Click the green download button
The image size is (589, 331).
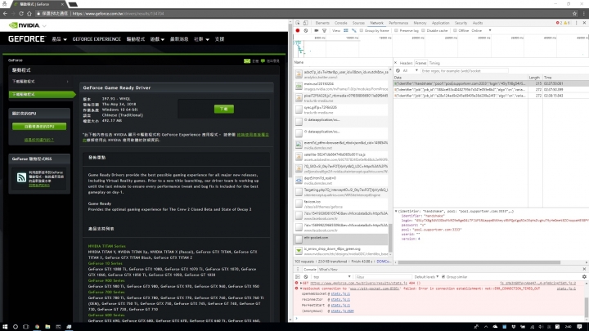[224, 109]
